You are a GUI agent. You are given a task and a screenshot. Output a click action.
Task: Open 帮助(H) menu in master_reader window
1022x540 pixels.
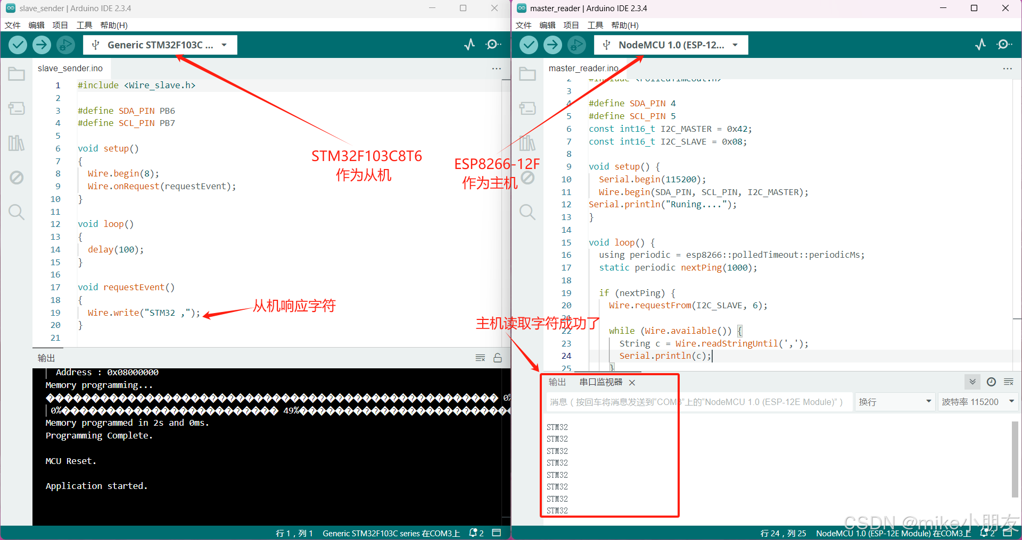tap(625, 25)
